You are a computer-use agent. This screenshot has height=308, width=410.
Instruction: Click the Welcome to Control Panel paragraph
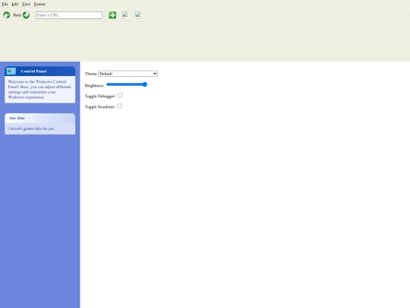(x=39, y=89)
